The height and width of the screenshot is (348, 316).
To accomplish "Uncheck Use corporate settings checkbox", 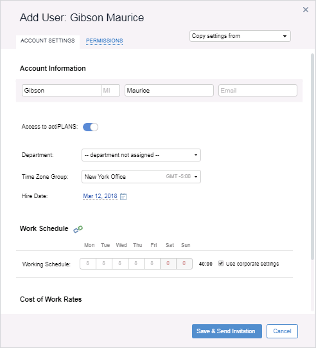I will pos(221,264).
